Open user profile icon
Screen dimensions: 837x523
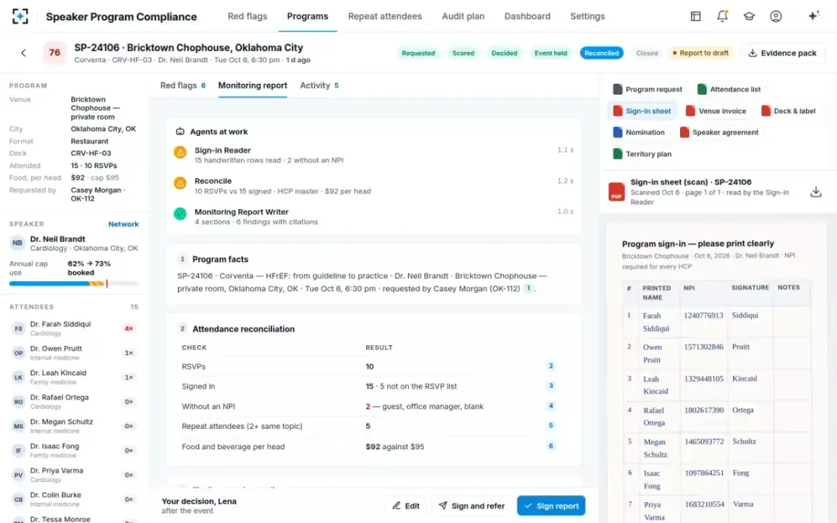(x=776, y=16)
